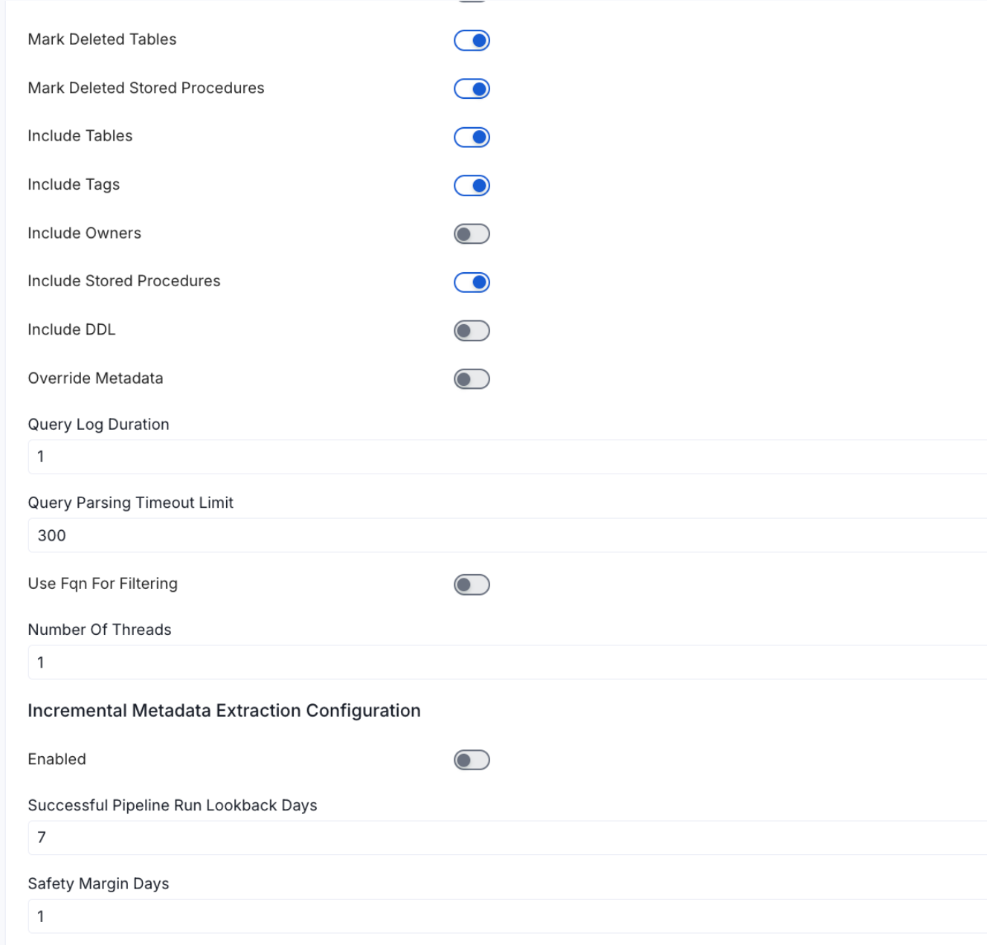Click the value 7 in lookback field
Image resolution: width=987 pixels, height=945 pixels.
tap(42, 837)
